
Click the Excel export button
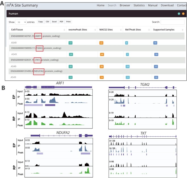pos(54,22)
